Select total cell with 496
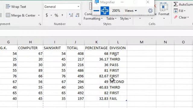The width and height of the screenshot is (193, 108). tap(75, 76)
